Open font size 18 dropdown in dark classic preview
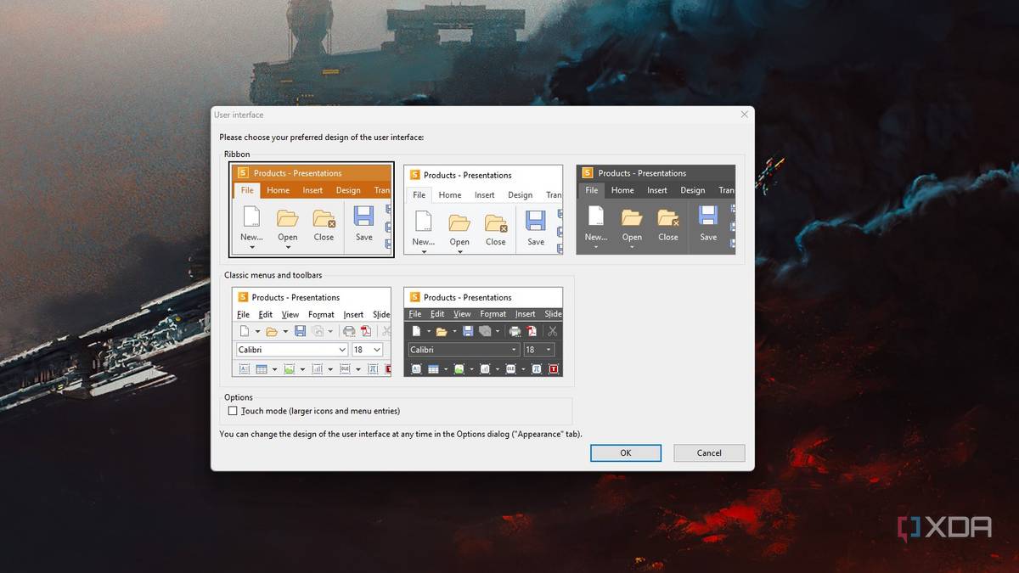The height and width of the screenshot is (573, 1019). [x=549, y=350]
